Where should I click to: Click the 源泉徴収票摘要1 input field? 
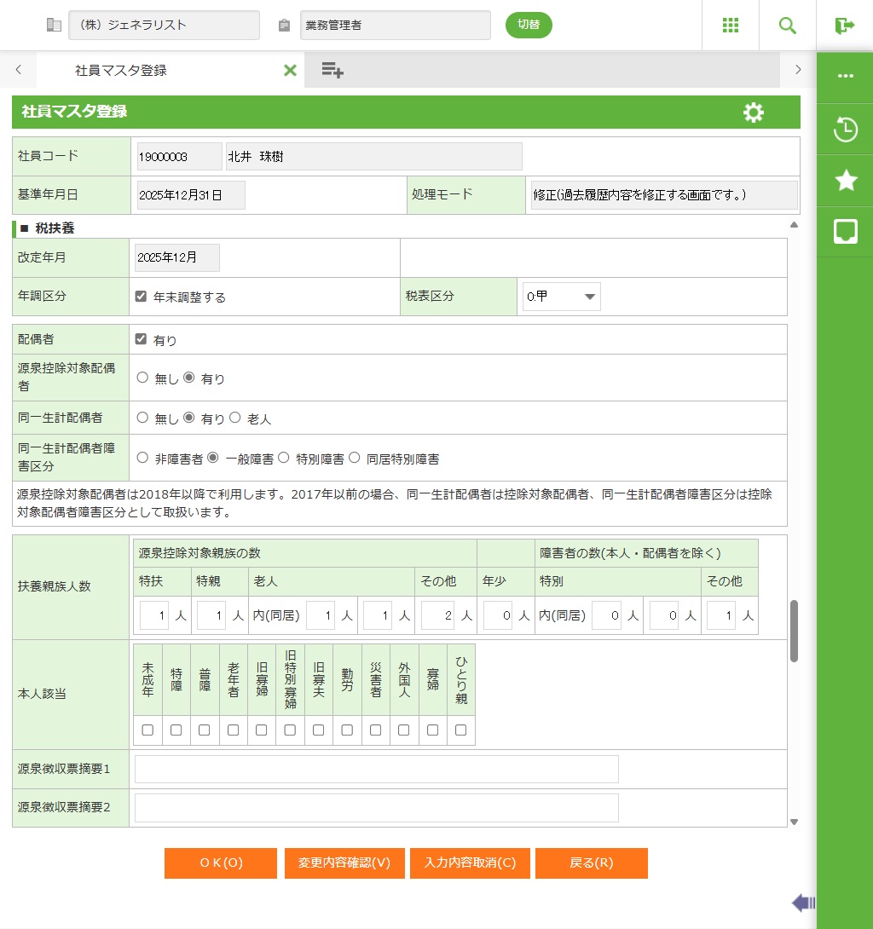376,769
